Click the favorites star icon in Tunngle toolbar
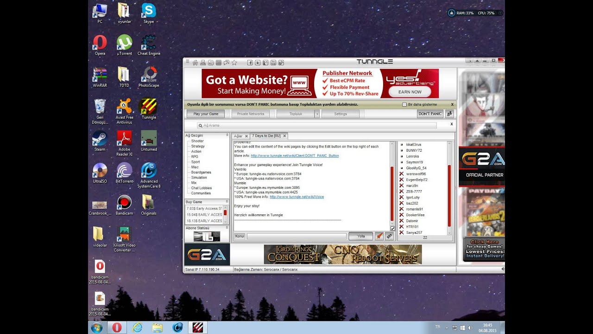The height and width of the screenshot is (334, 593). tap(234, 63)
